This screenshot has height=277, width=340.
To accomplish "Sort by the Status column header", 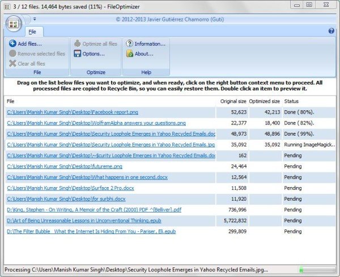I will 291,101.
